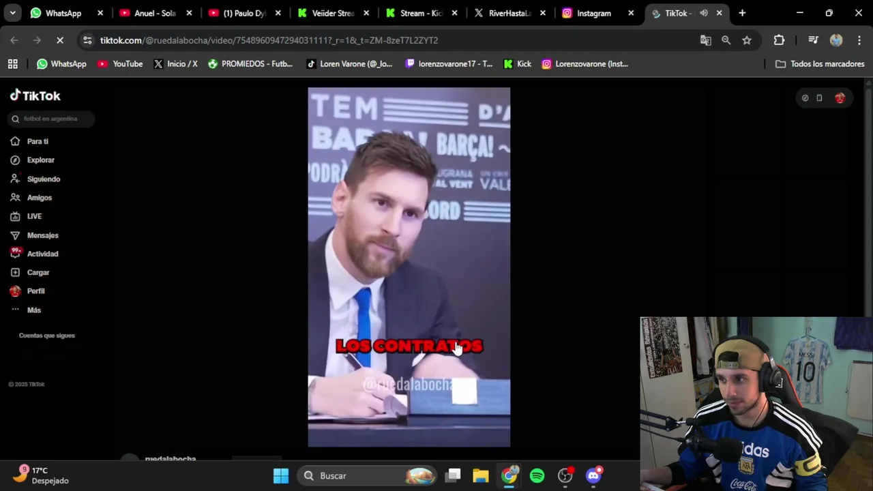Viewport: 873px width, 491px height.
Task: Open the zoom indicator icon
Action: coord(726,40)
